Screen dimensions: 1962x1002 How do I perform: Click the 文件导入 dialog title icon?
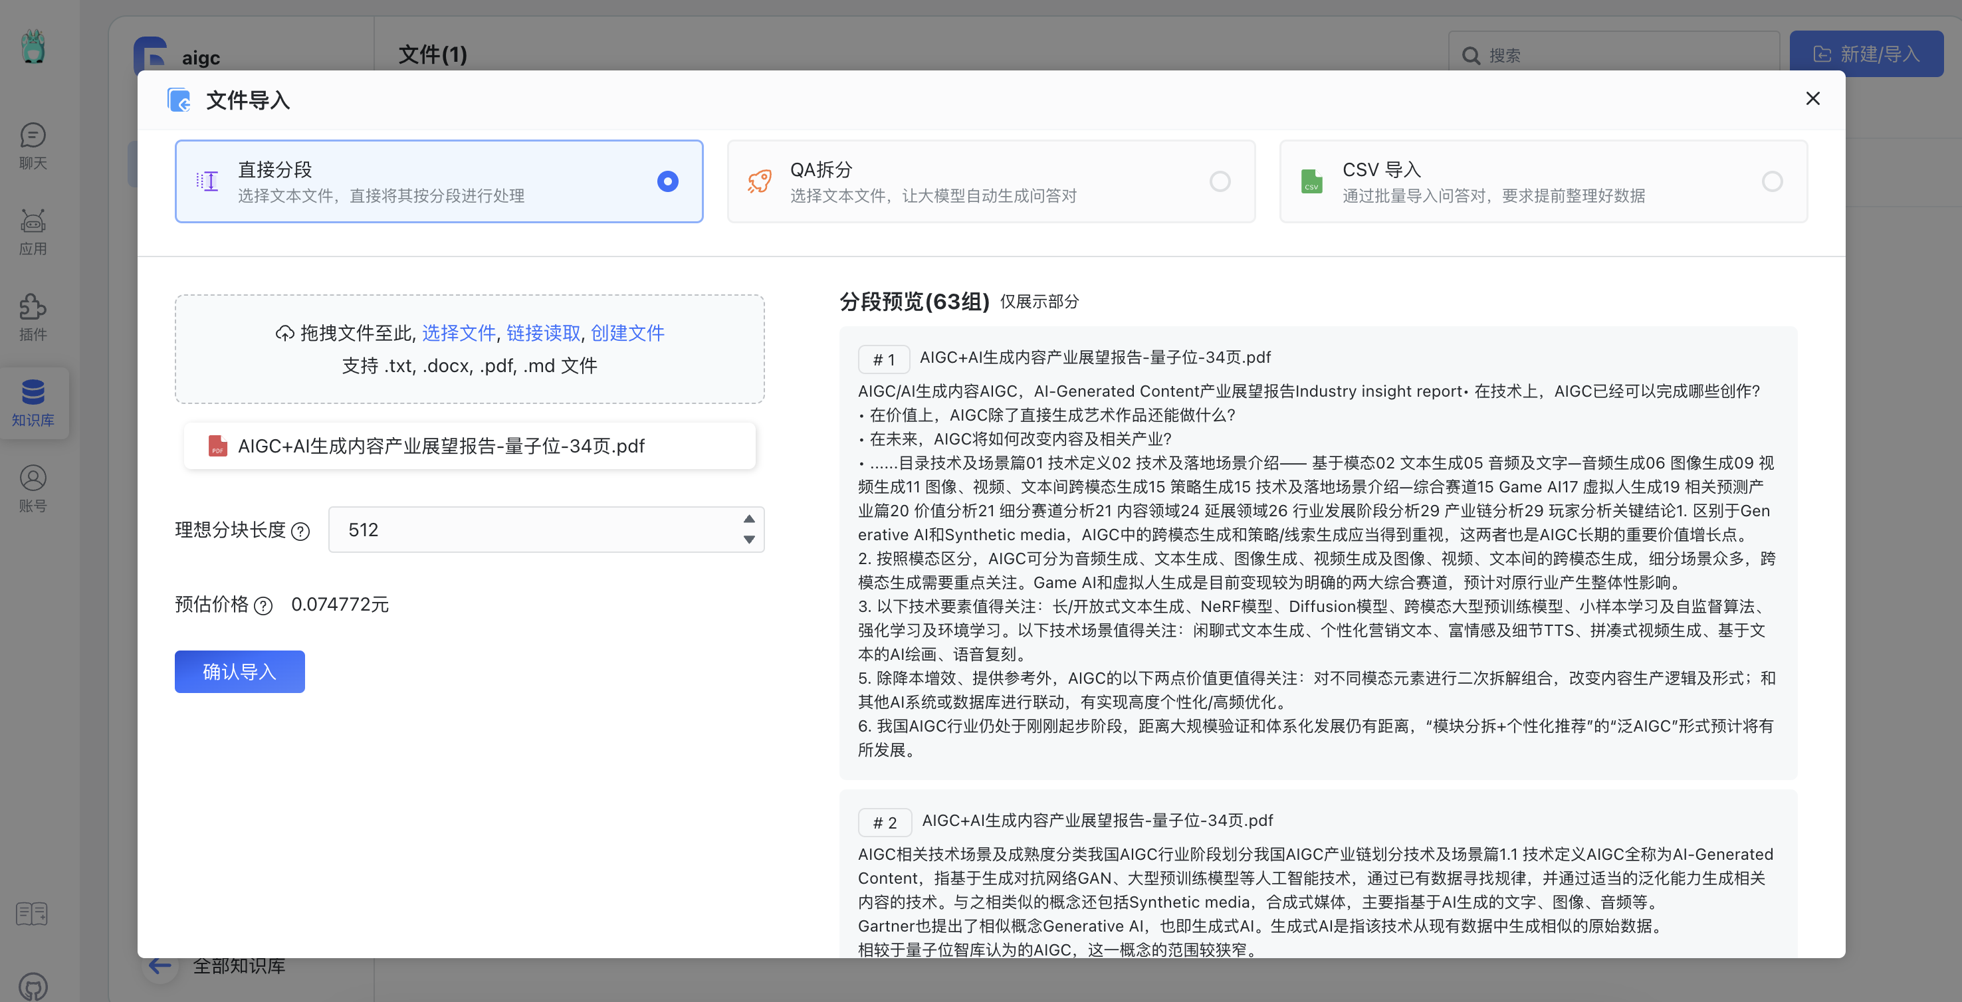(179, 100)
